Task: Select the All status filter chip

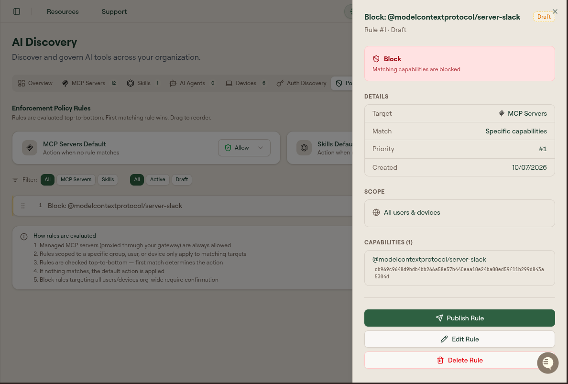Action: pyautogui.click(x=137, y=180)
